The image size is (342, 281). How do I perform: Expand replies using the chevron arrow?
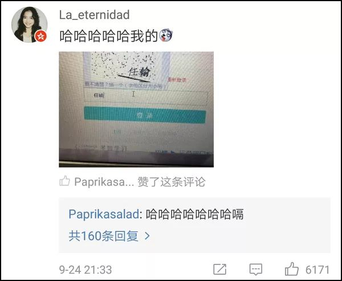click(148, 236)
